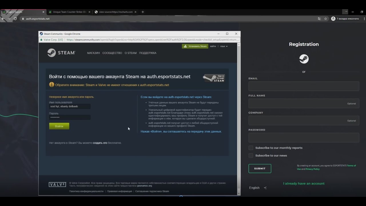Click the incognito profile icon
The image size is (366, 206).
coord(333,19)
